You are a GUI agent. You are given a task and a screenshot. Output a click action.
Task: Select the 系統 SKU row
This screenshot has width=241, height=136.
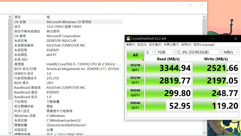coord(68,59)
